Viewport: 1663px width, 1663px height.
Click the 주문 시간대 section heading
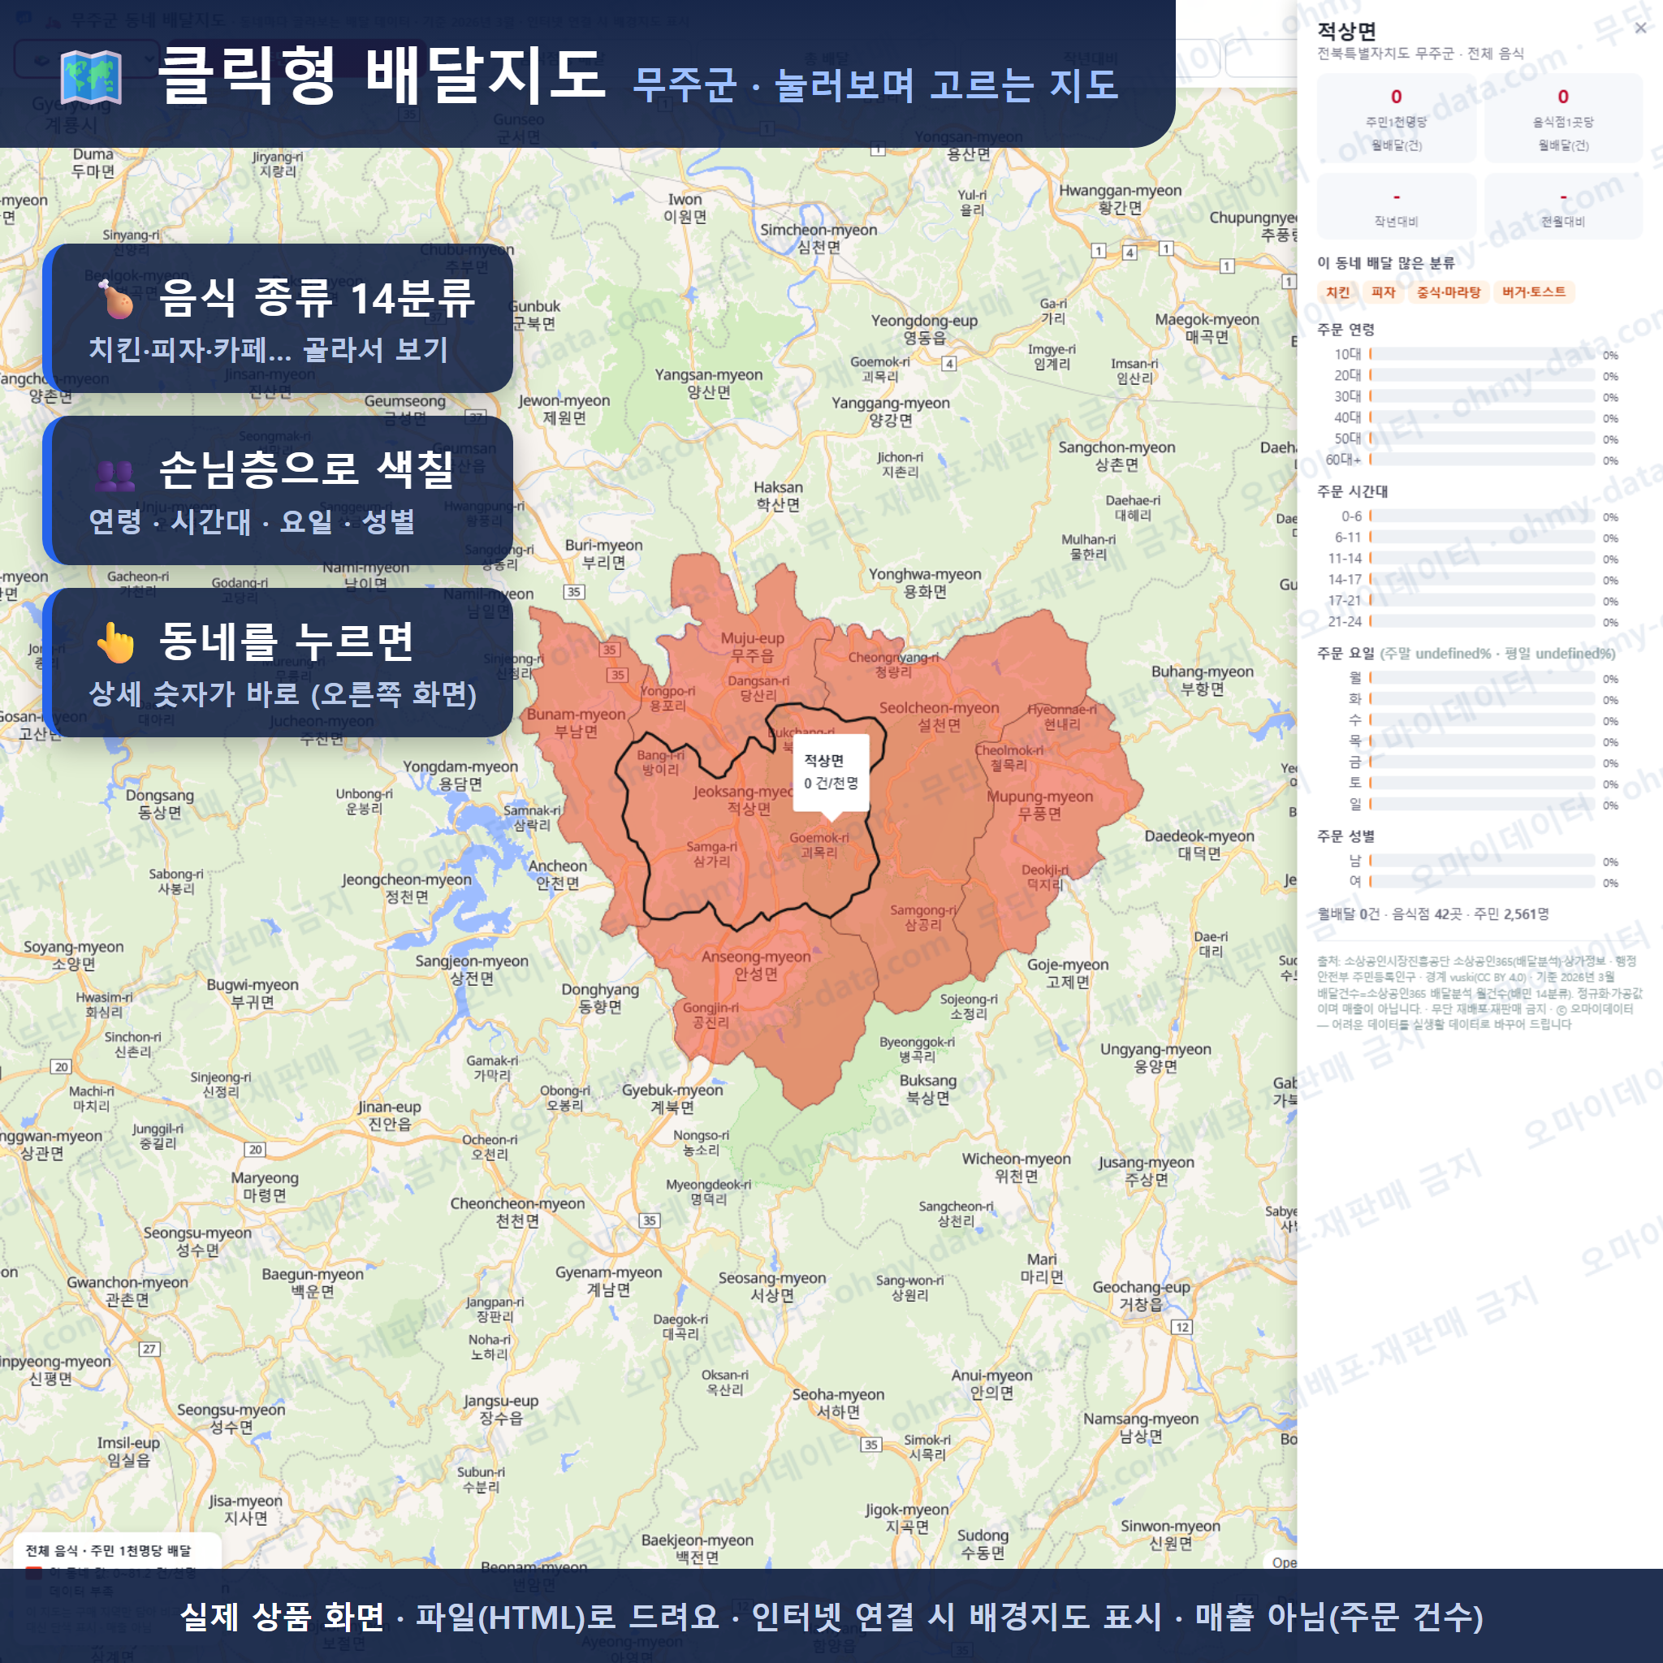tap(1352, 491)
